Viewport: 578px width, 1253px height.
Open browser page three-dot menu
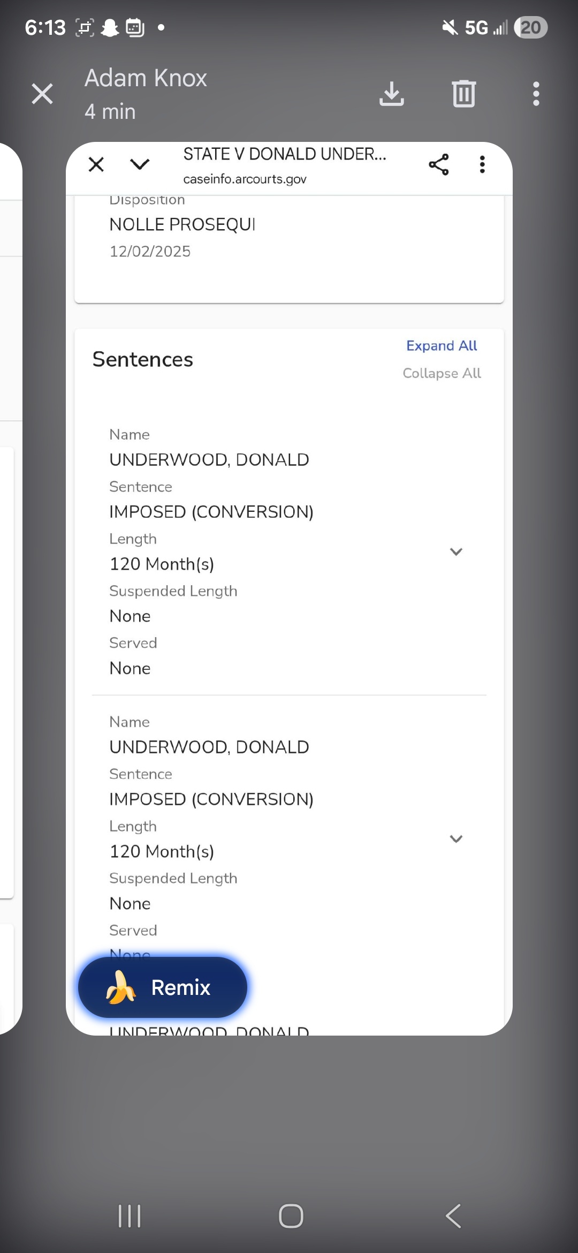coord(482,164)
